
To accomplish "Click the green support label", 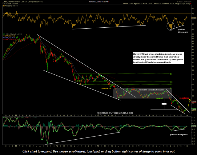I will coord(159,98).
